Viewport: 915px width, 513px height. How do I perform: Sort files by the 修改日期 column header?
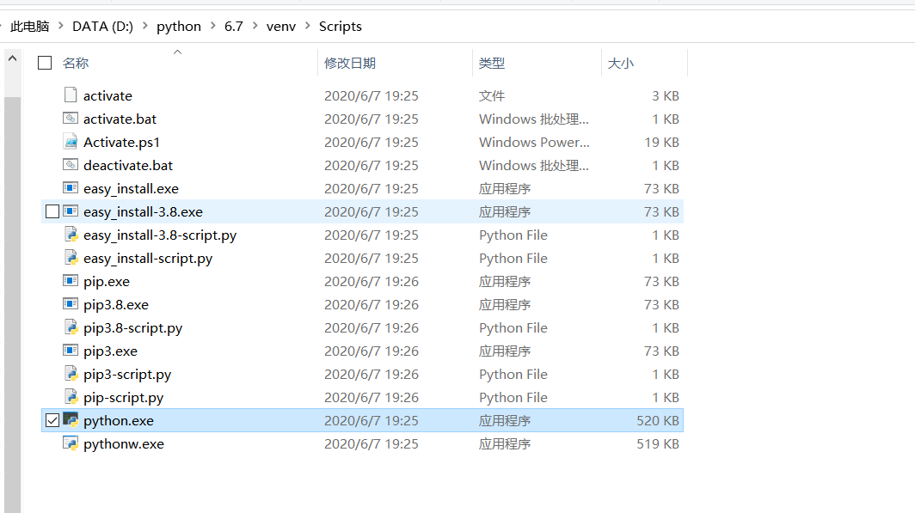point(350,62)
